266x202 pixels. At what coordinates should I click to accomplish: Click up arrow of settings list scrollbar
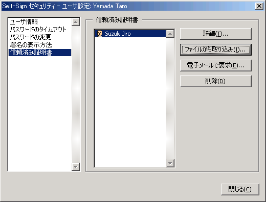click(76, 22)
